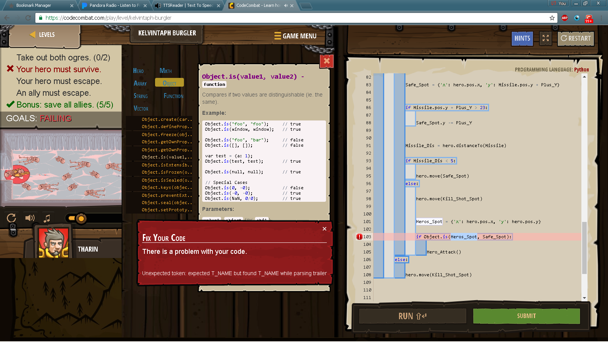The height and width of the screenshot is (342, 608).
Task: Select the Math API category
Action: point(166,71)
